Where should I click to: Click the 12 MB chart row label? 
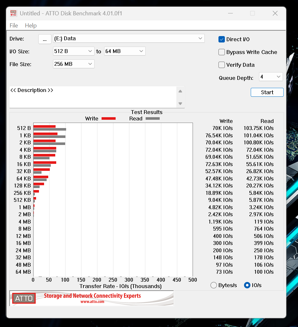click(23, 236)
